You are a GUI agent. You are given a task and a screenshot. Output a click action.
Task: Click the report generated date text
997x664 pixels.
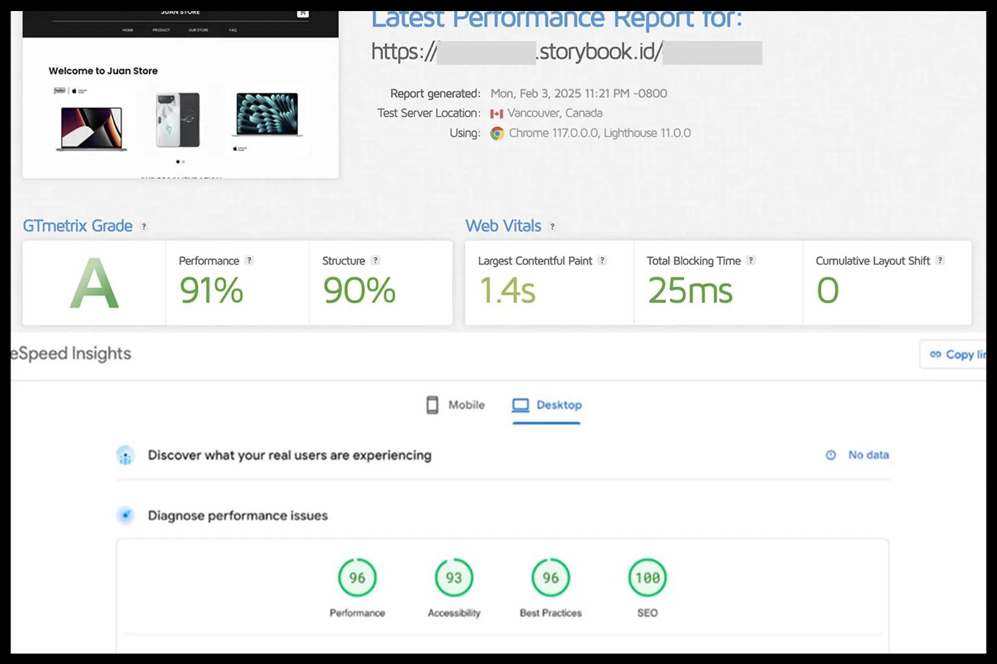coord(579,94)
